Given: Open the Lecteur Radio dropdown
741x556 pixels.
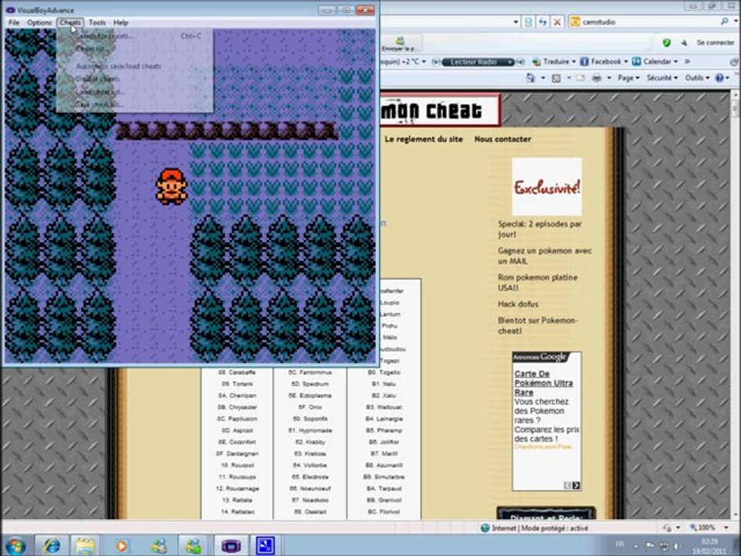Looking at the screenshot, I should pyautogui.click(x=510, y=62).
